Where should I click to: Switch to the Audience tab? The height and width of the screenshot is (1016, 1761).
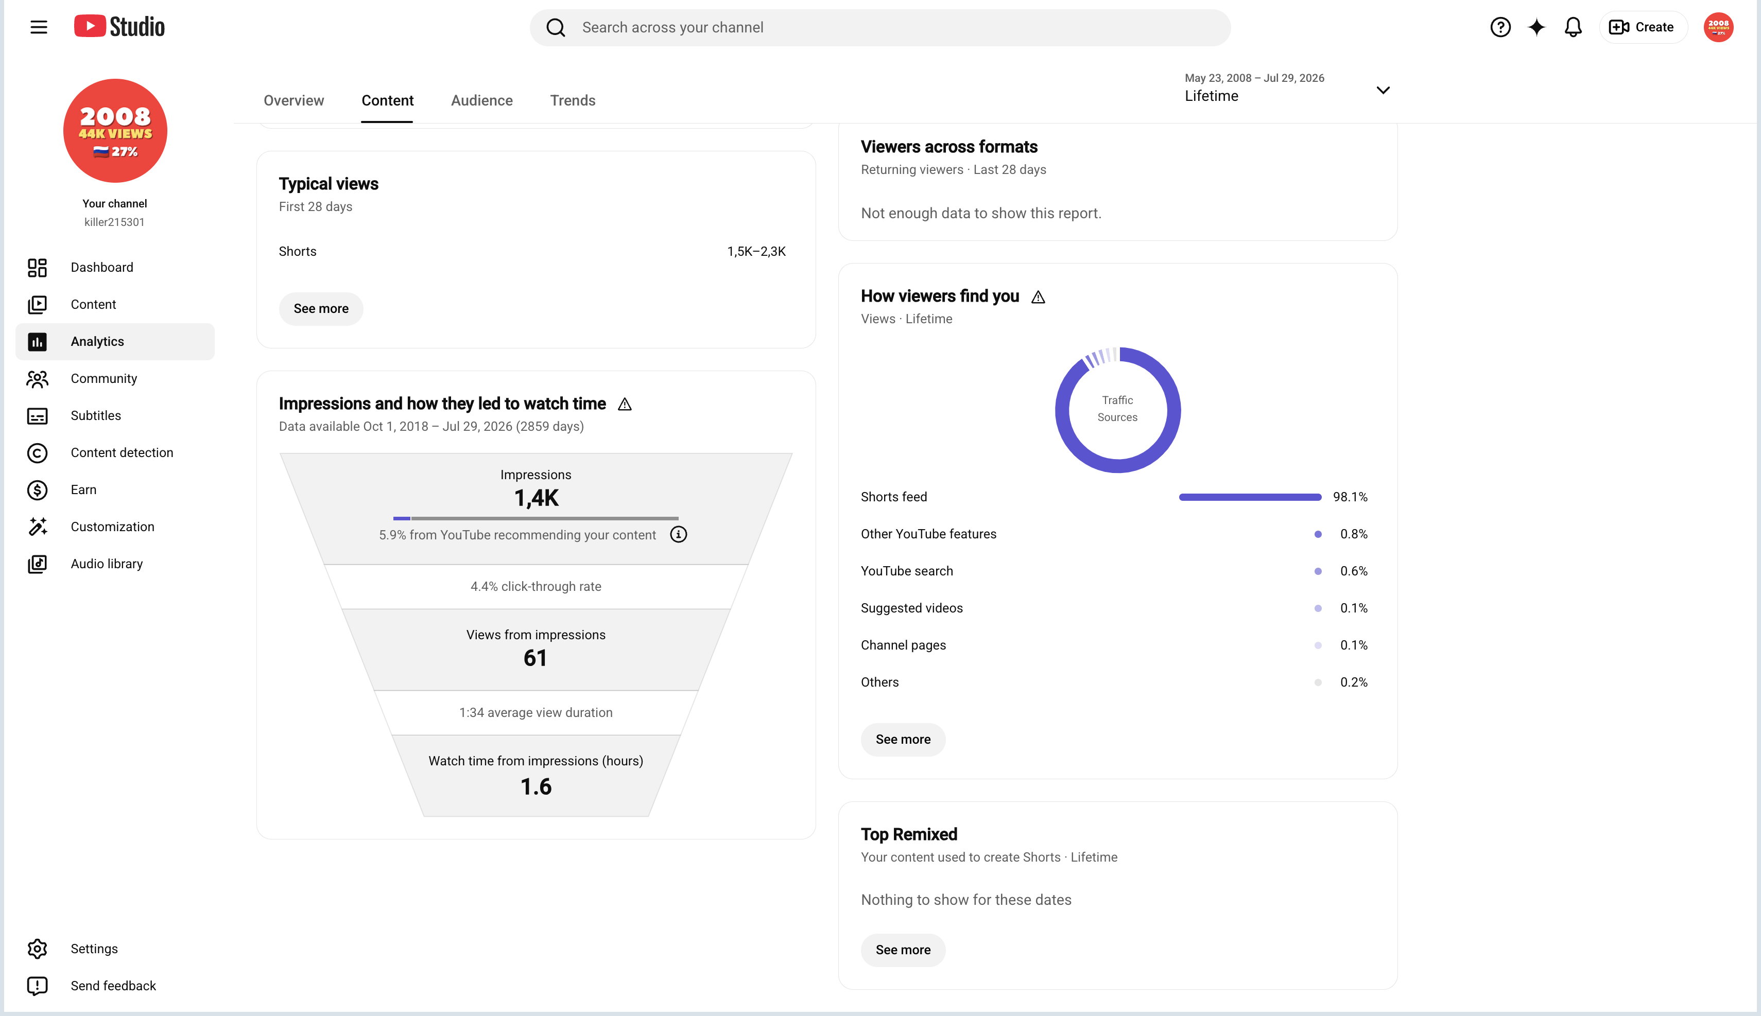pos(481,100)
